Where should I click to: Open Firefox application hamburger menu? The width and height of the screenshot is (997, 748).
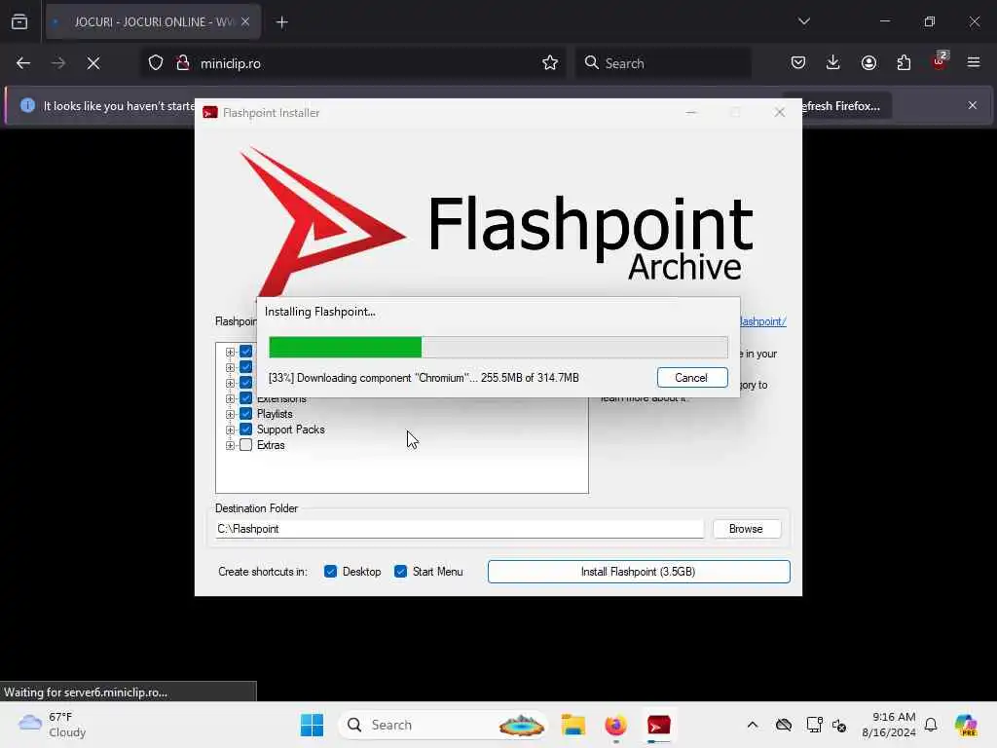coord(974,63)
